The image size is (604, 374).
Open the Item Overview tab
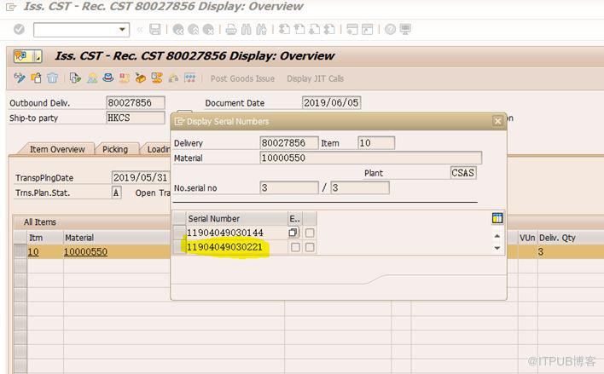click(57, 149)
